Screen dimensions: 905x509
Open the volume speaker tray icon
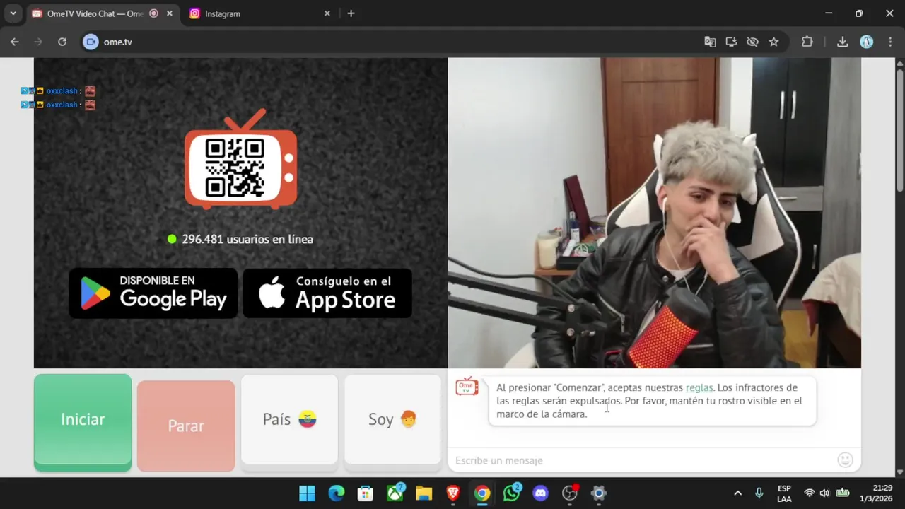pos(824,493)
